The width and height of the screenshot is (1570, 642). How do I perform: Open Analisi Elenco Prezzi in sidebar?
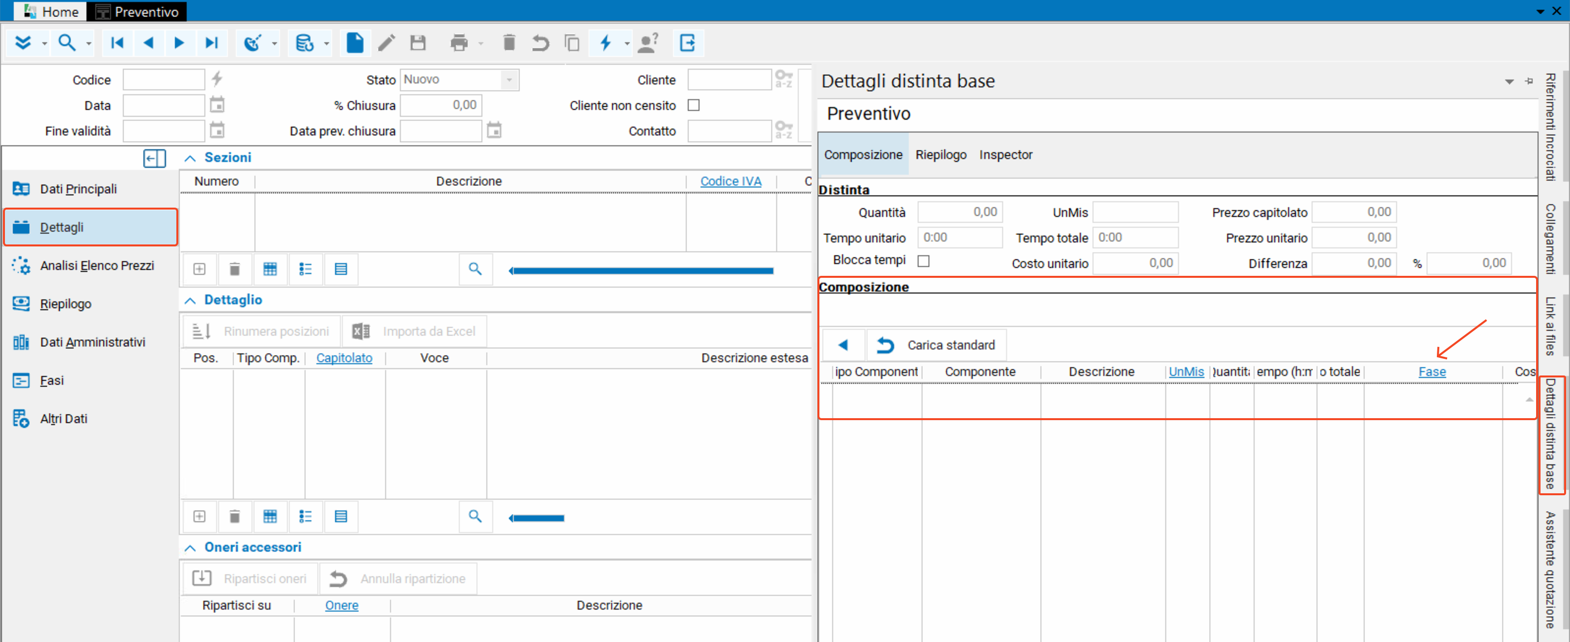pyautogui.click(x=90, y=266)
